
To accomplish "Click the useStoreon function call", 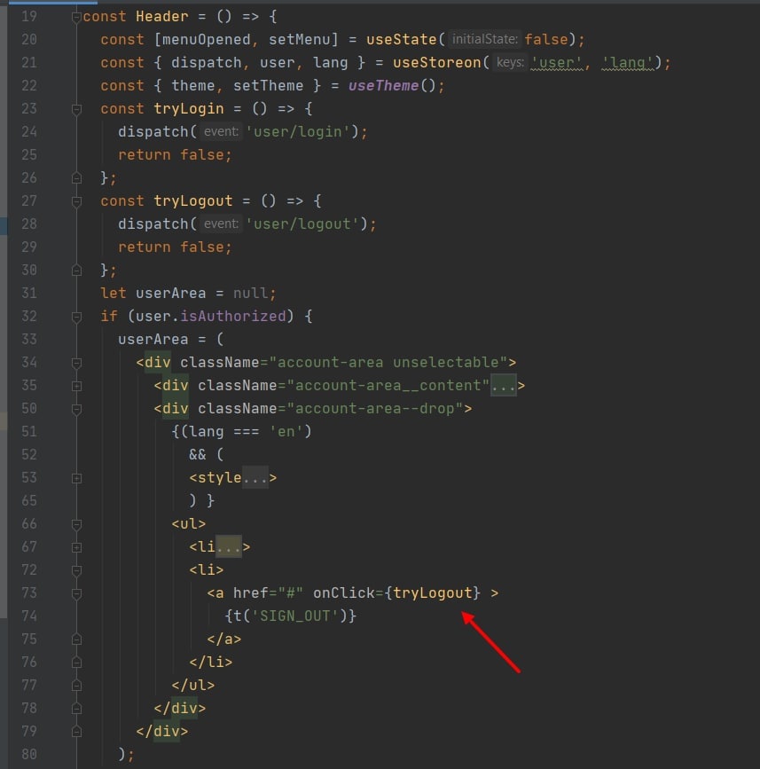I will pos(436,63).
